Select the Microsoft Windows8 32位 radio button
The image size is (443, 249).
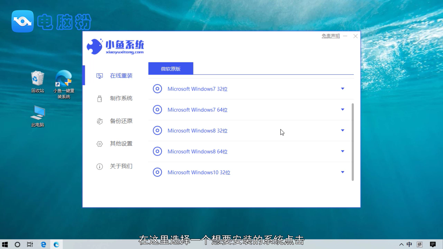click(x=157, y=130)
